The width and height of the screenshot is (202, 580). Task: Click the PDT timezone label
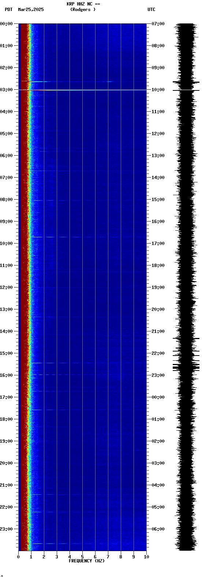pos(8,10)
